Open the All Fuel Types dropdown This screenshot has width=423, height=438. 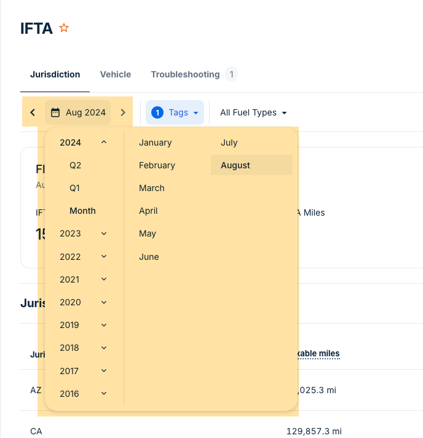[253, 112]
